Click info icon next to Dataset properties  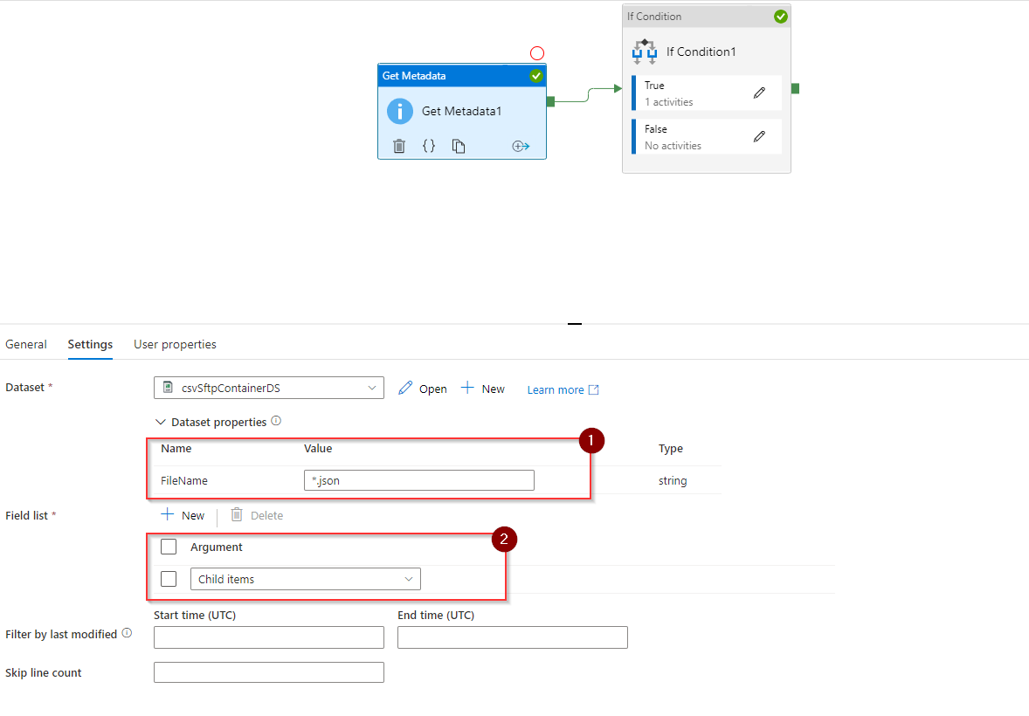276,421
